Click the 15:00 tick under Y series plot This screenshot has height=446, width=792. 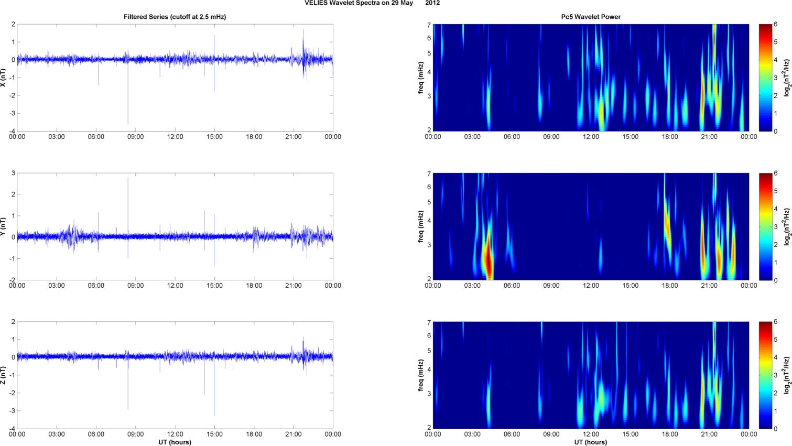click(214, 286)
